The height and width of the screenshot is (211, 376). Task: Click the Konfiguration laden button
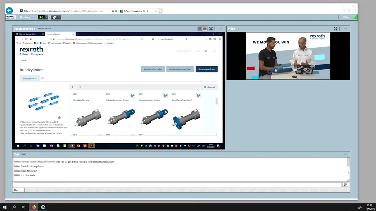tap(153, 69)
